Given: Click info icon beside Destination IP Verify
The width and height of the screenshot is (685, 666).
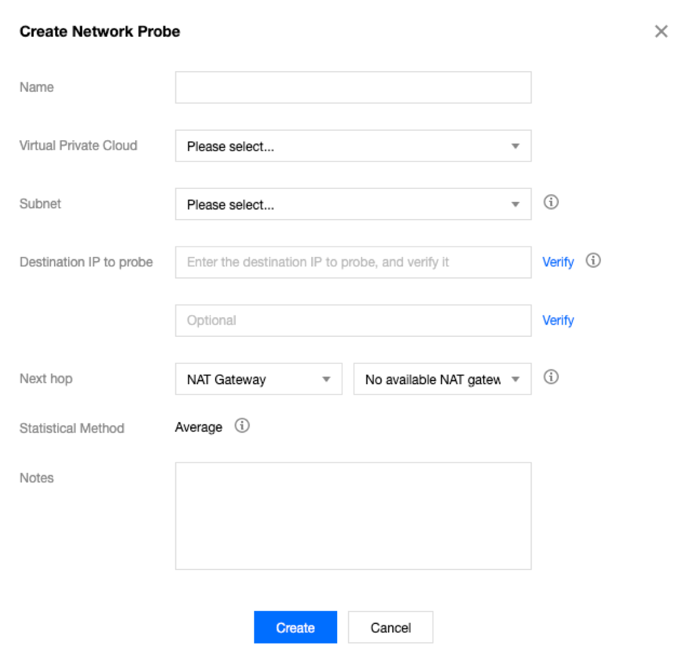Looking at the screenshot, I should pyautogui.click(x=593, y=260).
